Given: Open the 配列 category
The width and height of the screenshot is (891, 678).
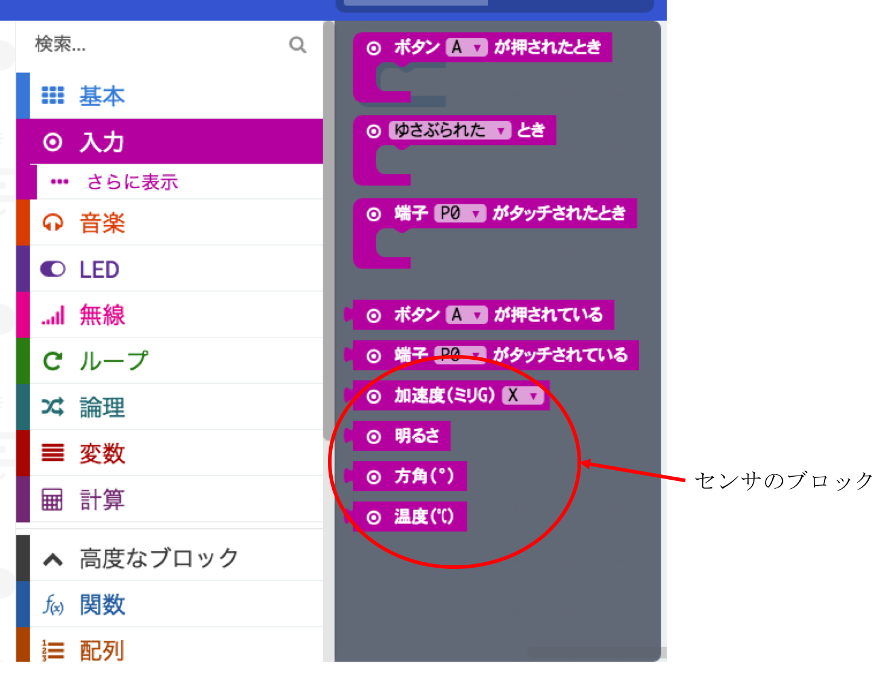Looking at the screenshot, I should click(x=169, y=645).
